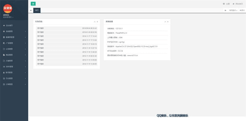Click the 退出 logout link
Image resolution: width=246 pixels, height=121 pixels.
pos(242,10)
